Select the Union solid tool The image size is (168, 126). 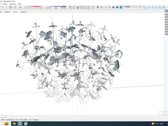click(x=153, y=7)
